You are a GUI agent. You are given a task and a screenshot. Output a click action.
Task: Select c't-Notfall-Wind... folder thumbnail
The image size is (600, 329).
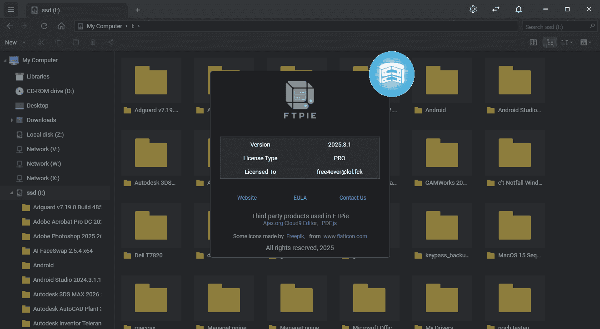(x=515, y=153)
